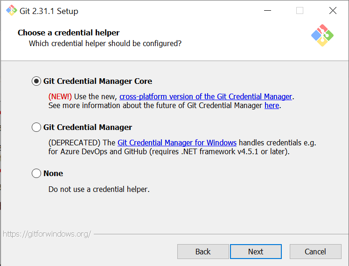Choose the None credential helper option

point(36,173)
